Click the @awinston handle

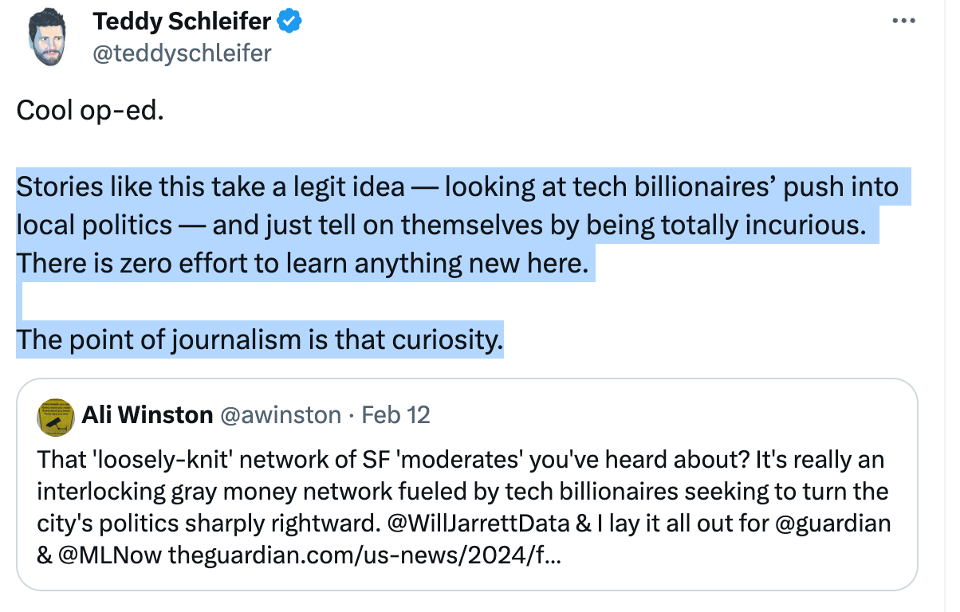pyautogui.click(x=281, y=415)
